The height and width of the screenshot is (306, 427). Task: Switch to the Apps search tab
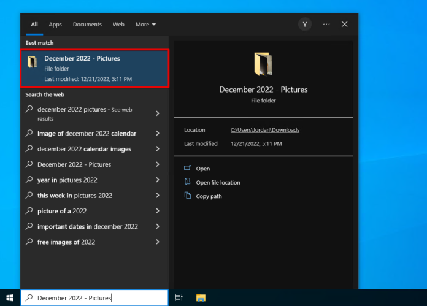(x=55, y=25)
